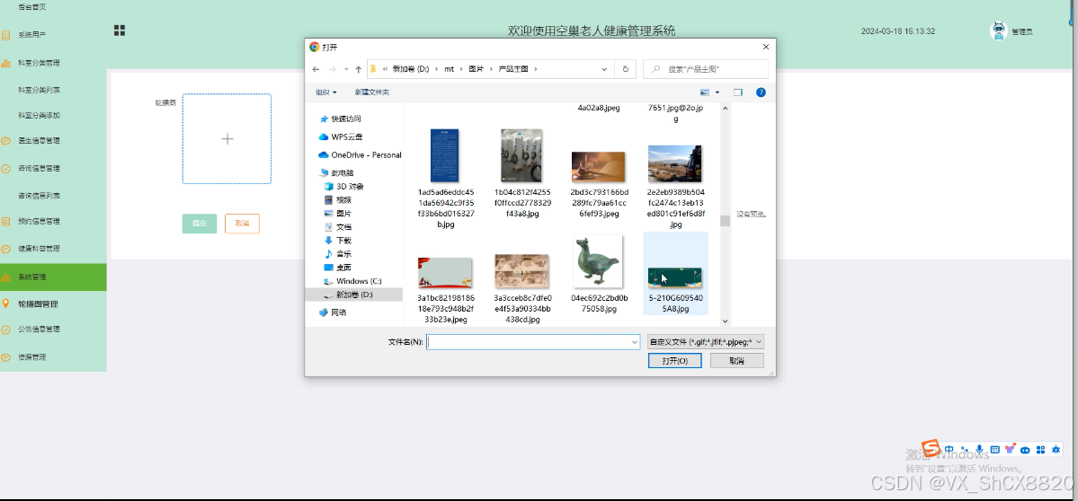Click the 文件名 input field

[533, 342]
